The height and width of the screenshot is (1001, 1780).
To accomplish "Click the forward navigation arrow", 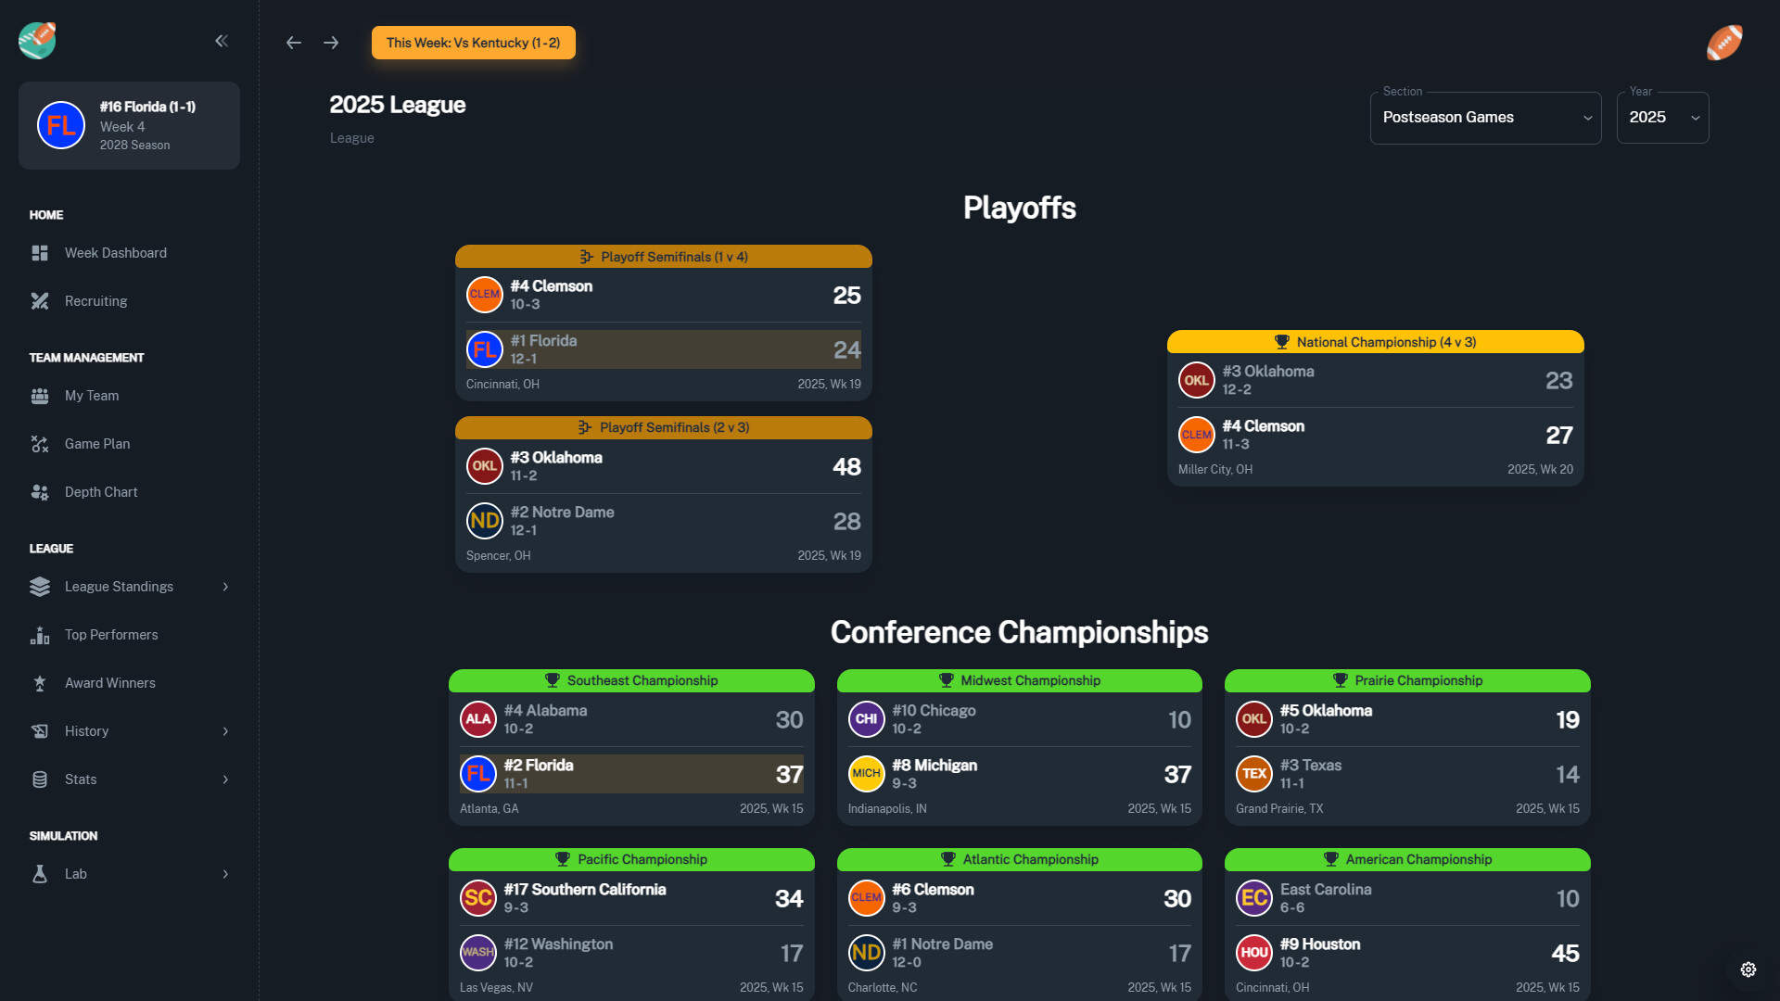I will click(331, 43).
